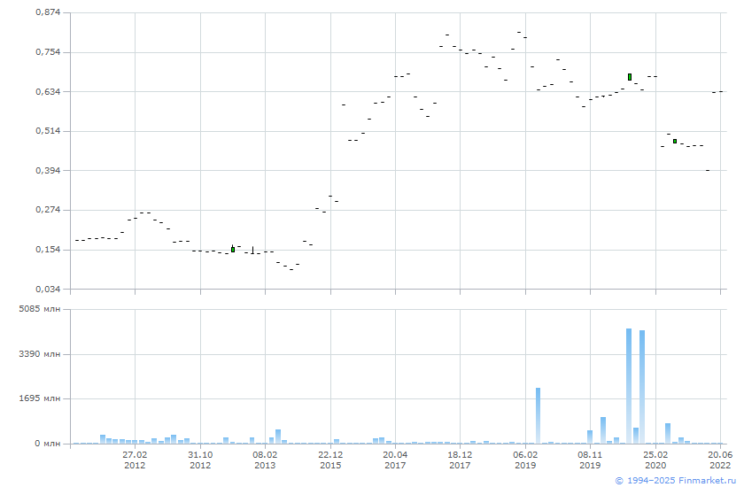Select the 0,754 price axis label
The image size is (744, 487).
(x=48, y=52)
